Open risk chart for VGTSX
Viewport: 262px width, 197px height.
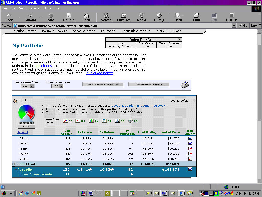[190, 154]
